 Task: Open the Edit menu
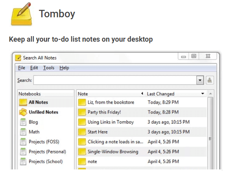[34, 68]
